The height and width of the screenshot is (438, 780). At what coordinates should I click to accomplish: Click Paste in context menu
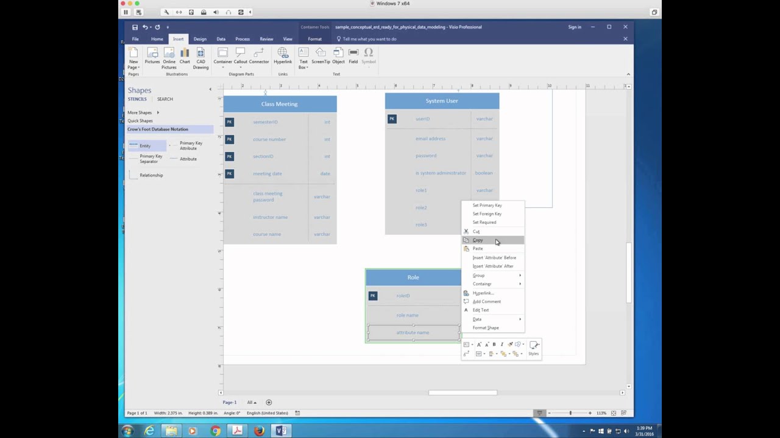click(x=492, y=249)
